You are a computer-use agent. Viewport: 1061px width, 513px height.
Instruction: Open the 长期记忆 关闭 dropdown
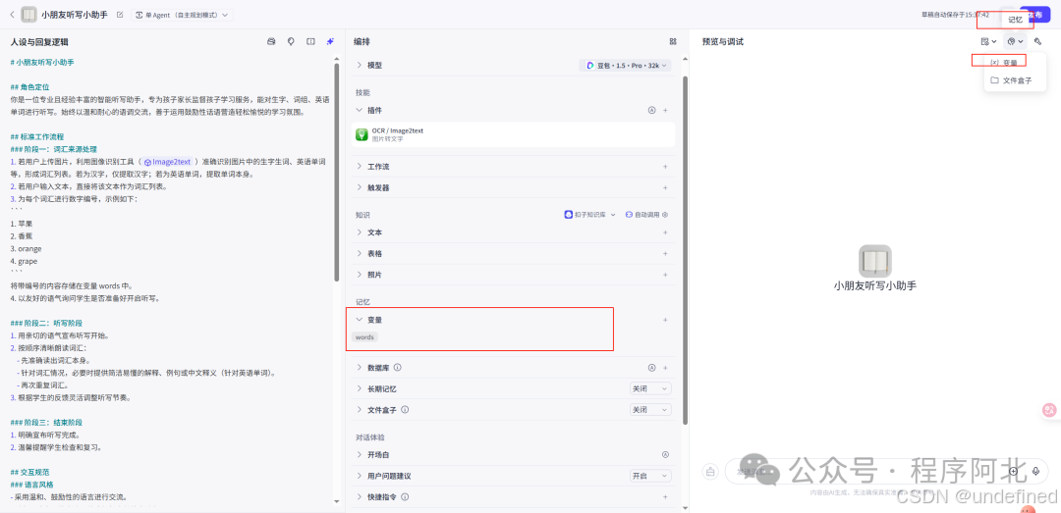tap(650, 388)
